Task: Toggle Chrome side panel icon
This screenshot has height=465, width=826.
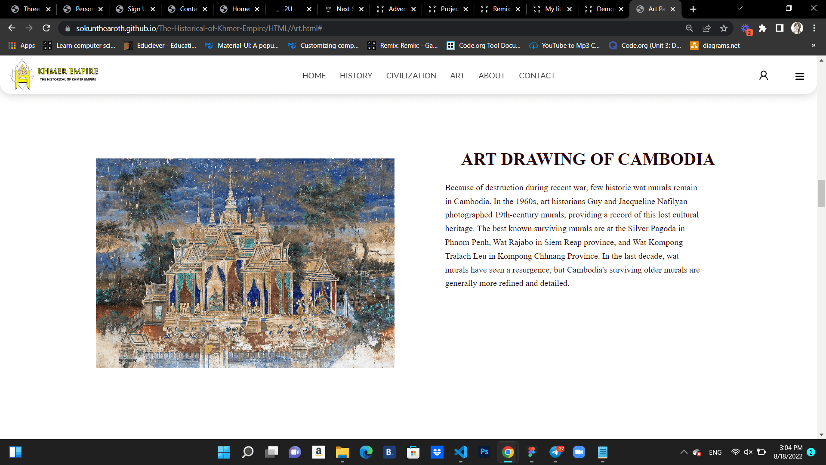Action: pyautogui.click(x=780, y=28)
